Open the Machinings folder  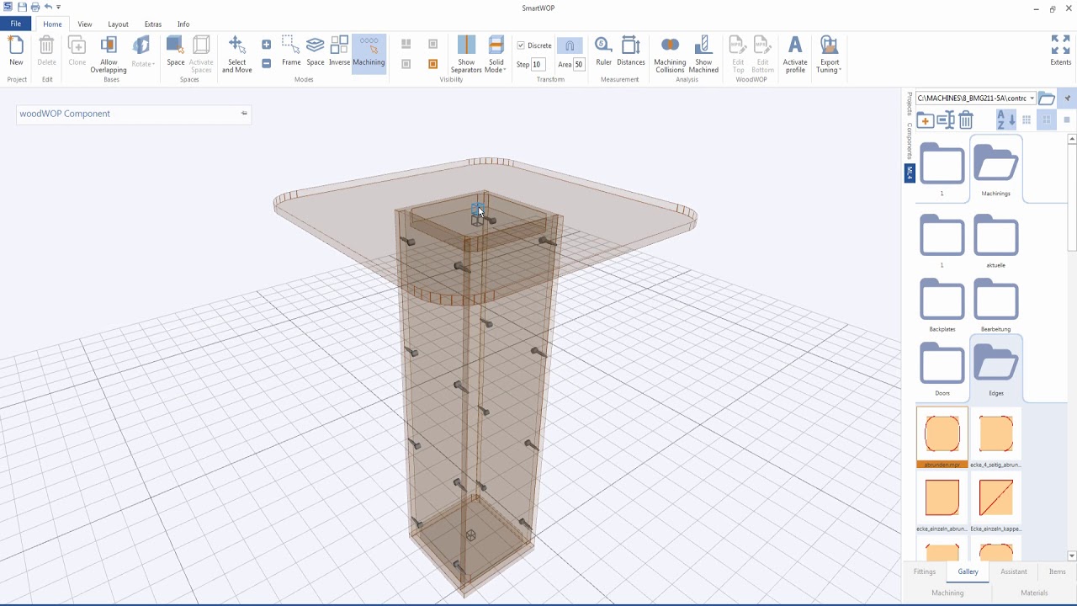coord(996,168)
